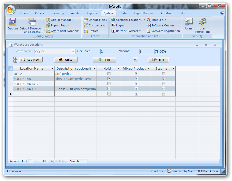Expand the Logos dropdown
The height and width of the screenshot is (181, 232).
tap(126, 25)
